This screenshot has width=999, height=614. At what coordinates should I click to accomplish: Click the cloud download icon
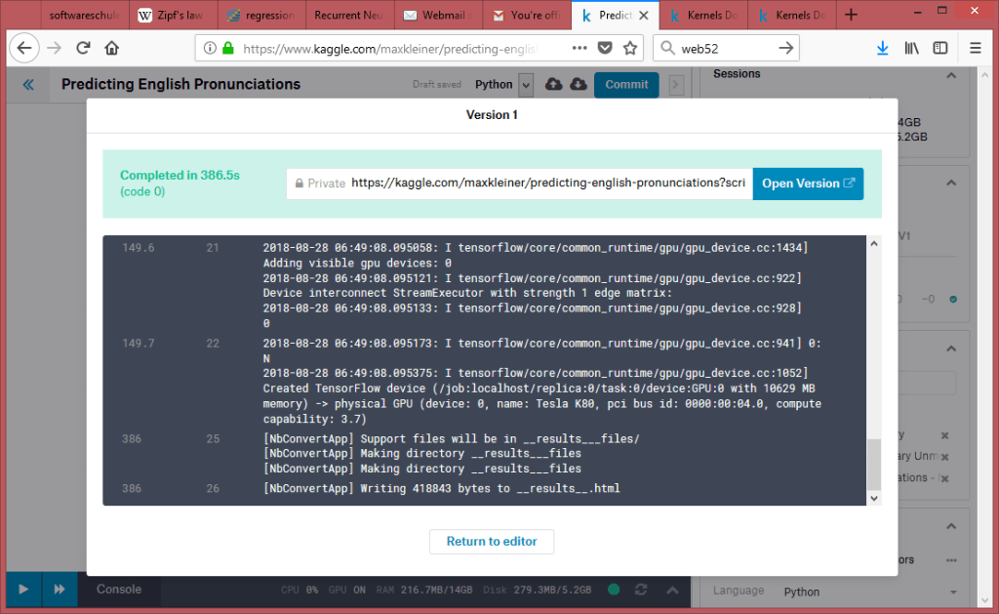[x=578, y=85]
